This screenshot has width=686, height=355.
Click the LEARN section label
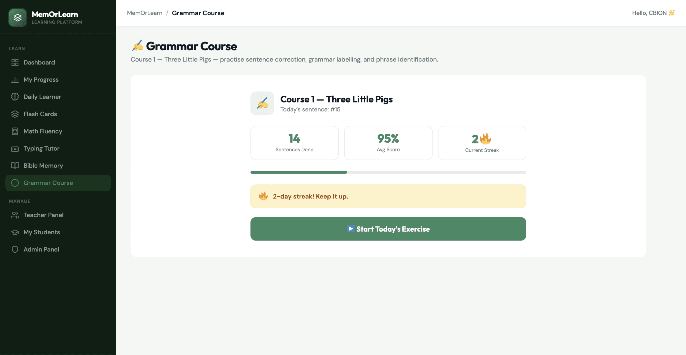coord(17,49)
